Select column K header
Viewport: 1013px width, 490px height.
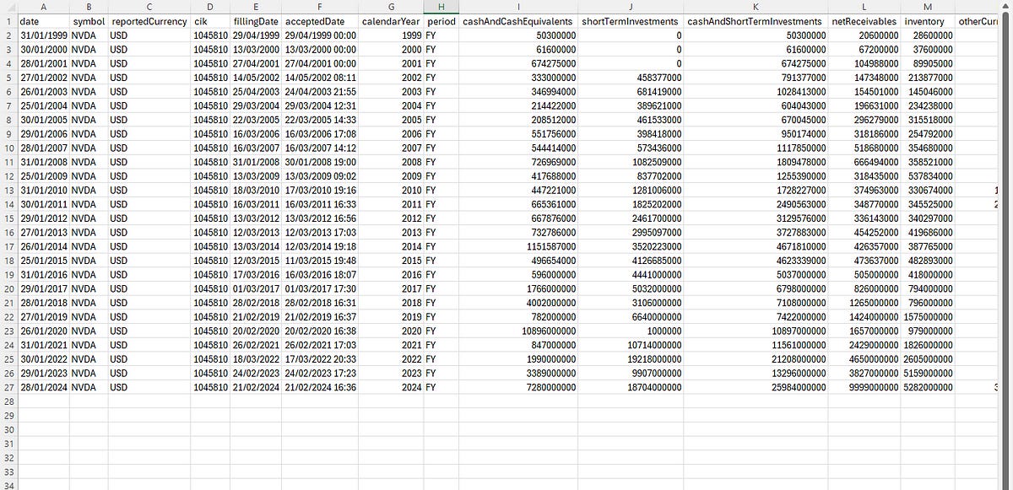coord(756,6)
